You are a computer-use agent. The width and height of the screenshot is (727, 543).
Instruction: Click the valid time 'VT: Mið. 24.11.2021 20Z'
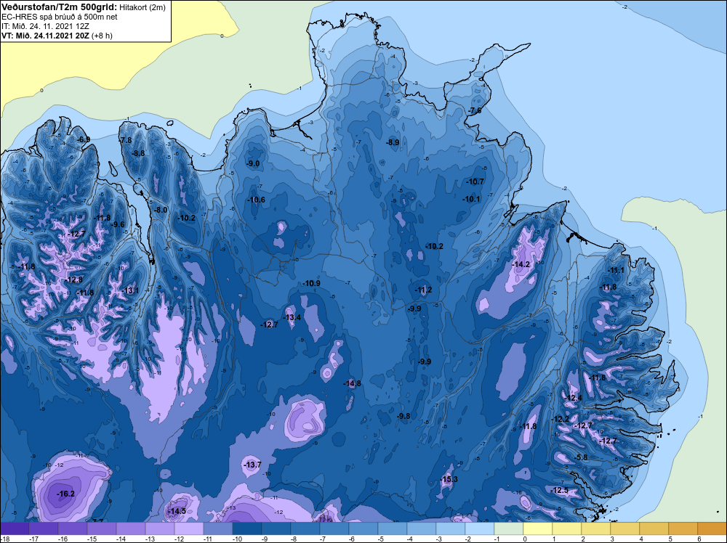pyautogui.click(x=45, y=36)
